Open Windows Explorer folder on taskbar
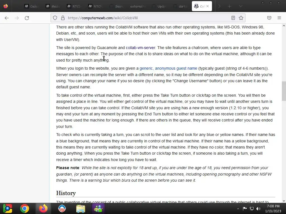Viewport: 286px width, 214px height. click(x=80, y=208)
